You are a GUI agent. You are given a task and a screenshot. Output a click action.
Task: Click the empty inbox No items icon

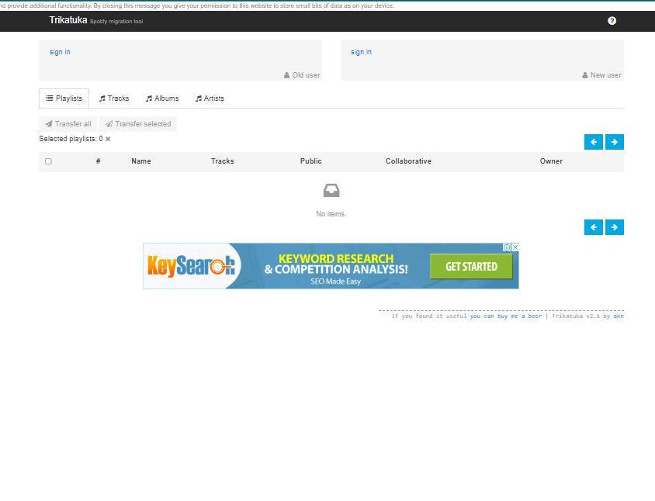(331, 190)
